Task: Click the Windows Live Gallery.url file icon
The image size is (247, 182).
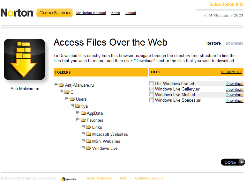Action: [152, 89]
